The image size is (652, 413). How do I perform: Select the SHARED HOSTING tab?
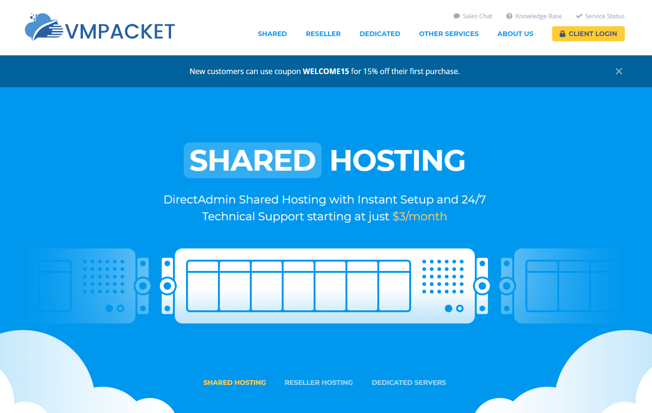point(235,382)
